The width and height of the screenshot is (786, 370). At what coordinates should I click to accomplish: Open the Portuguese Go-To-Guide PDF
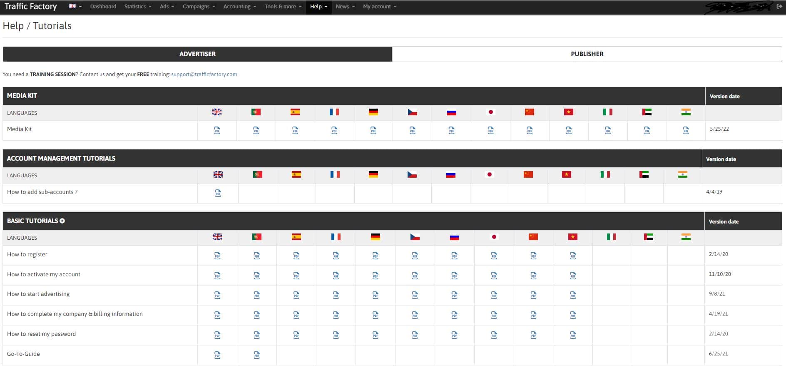(x=257, y=355)
